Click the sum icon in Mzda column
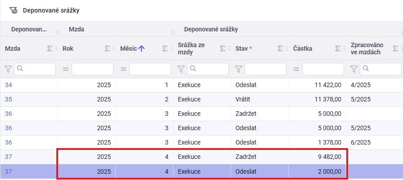 coord(50,48)
